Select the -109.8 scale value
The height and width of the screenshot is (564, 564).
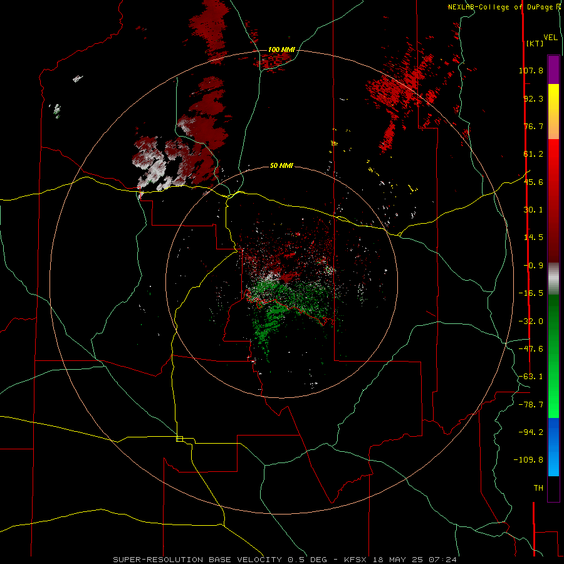pyautogui.click(x=528, y=460)
